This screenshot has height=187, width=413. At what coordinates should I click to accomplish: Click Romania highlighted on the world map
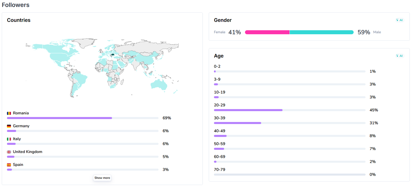click(113, 55)
